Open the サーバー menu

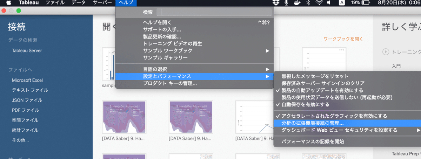[x=102, y=3]
